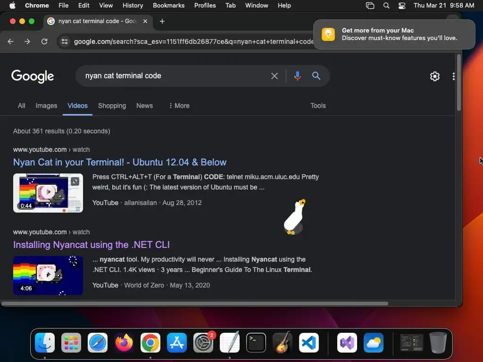Open System Settings with badge in Dock
This screenshot has height=362, width=483.
(x=203, y=343)
